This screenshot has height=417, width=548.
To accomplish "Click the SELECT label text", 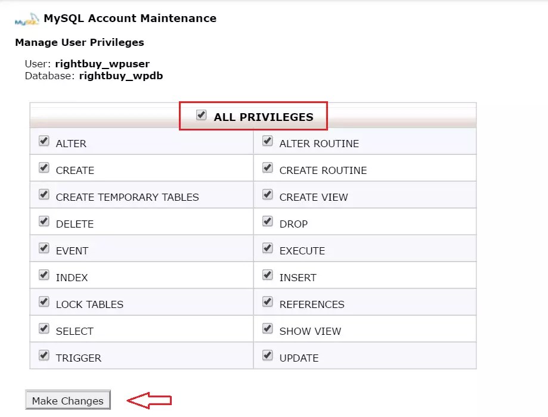I will [75, 331].
